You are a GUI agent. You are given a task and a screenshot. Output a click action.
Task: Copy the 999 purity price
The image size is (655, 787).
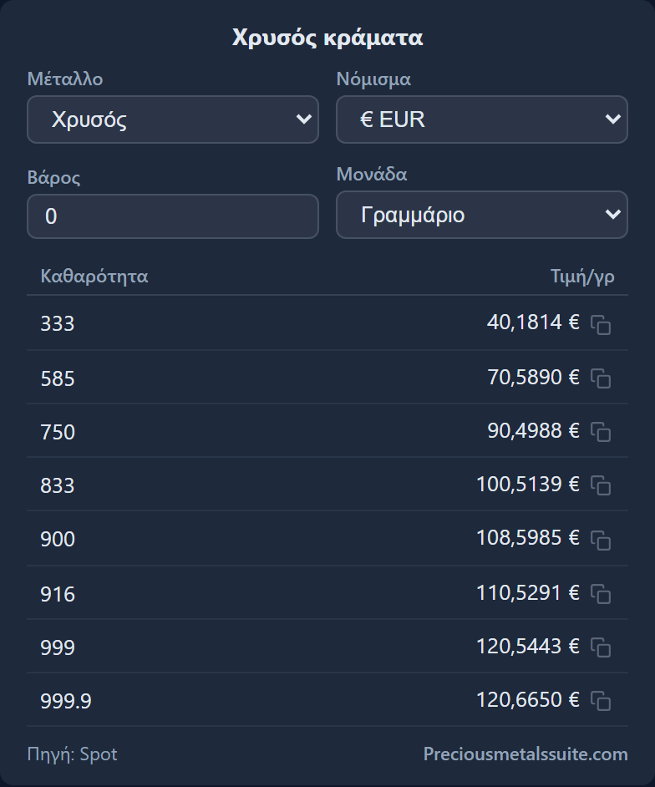pyautogui.click(x=601, y=647)
